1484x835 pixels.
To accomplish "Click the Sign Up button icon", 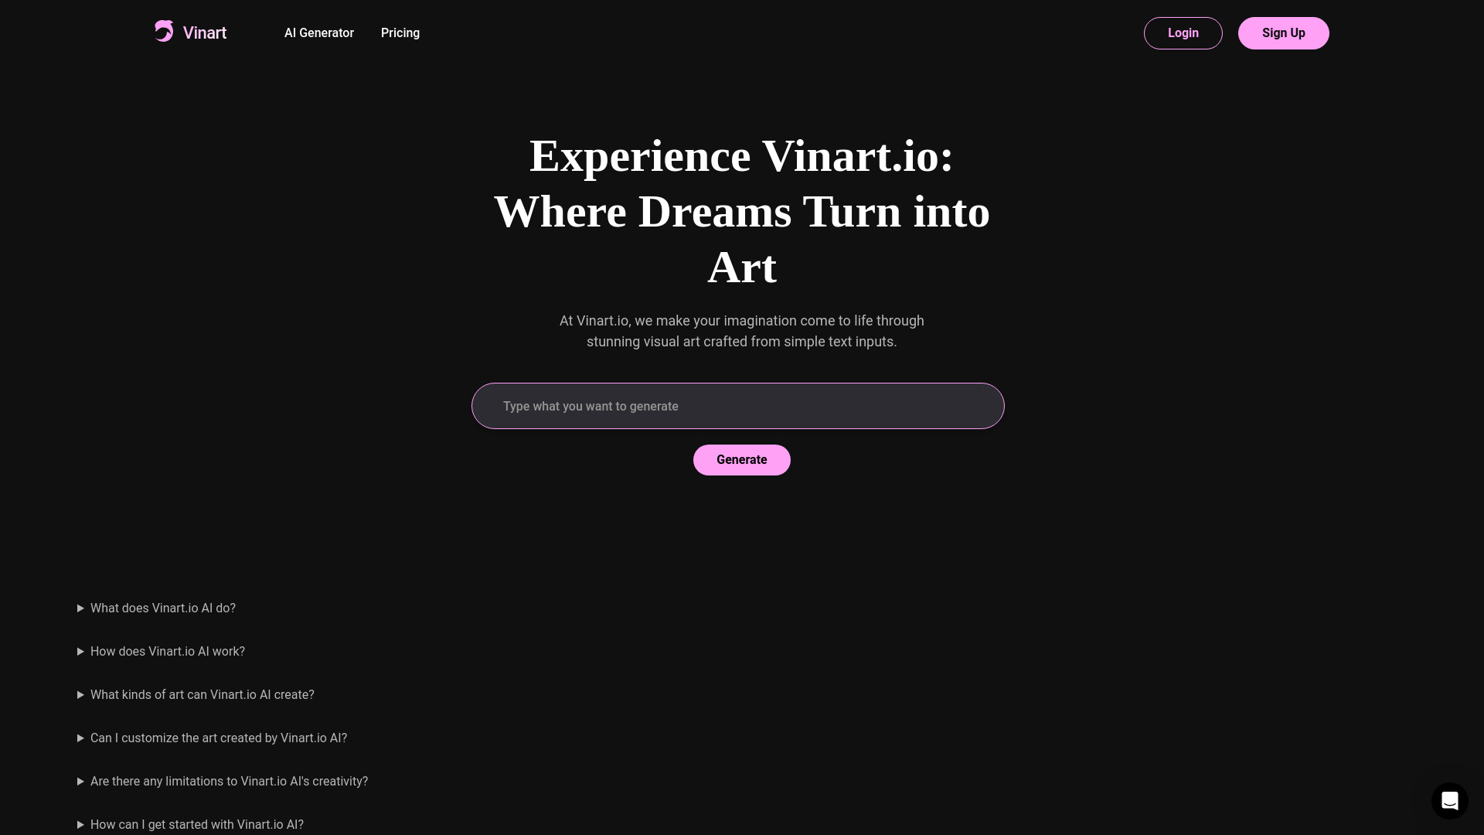I will coord(1283,32).
